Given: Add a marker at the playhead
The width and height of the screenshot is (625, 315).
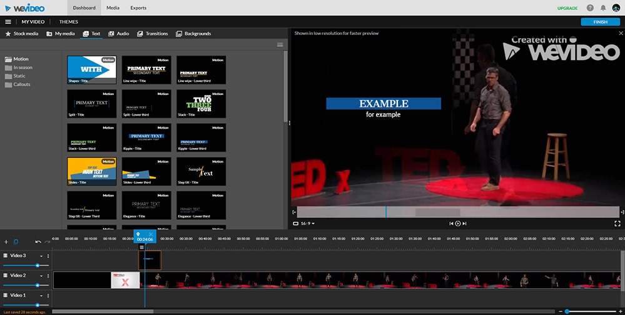Looking at the screenshot, I should [x=138, y=234].
